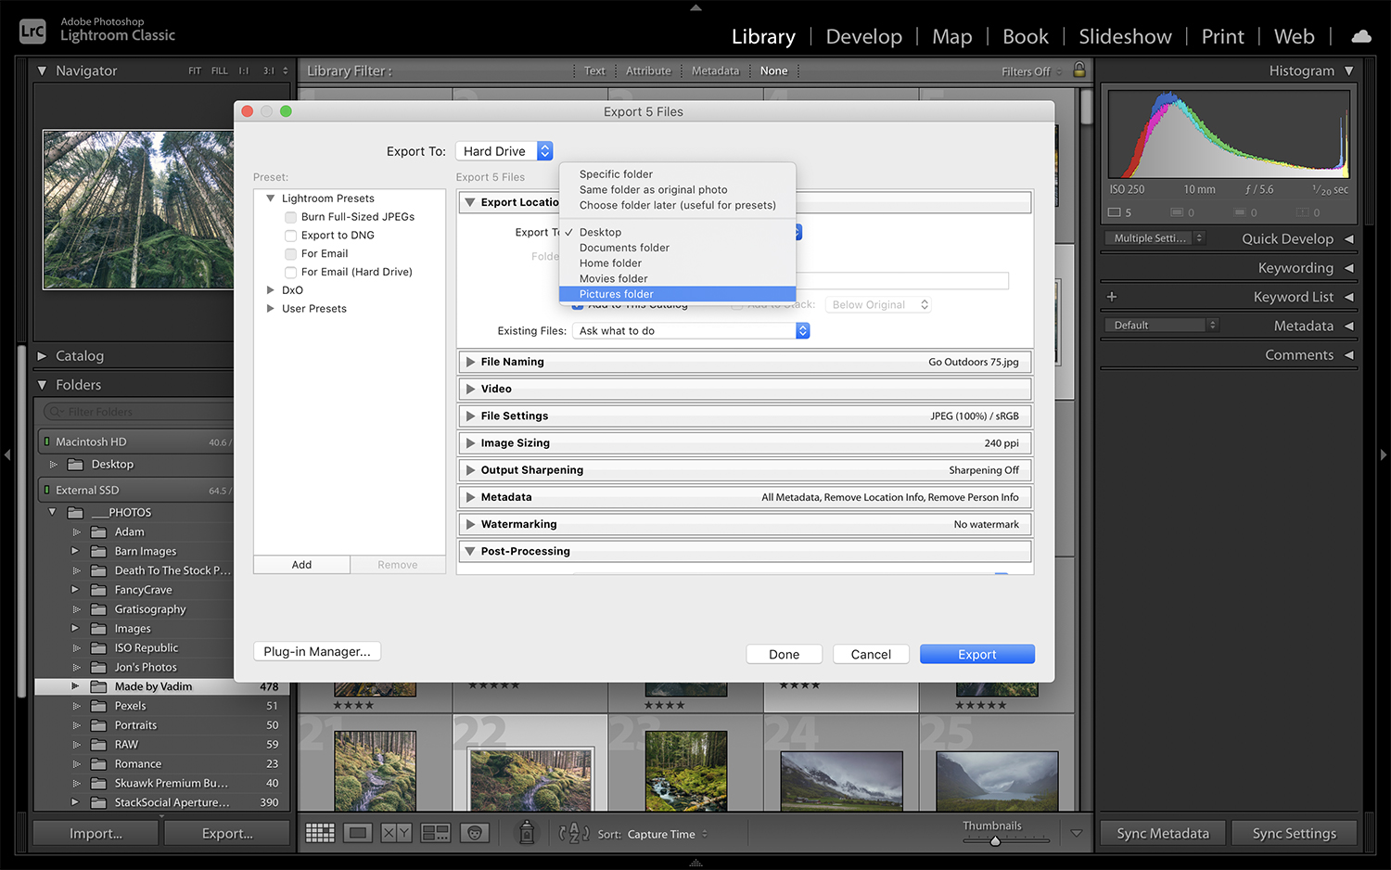Open the Plug-in Manager
Viewport: 1391px width, 870px height.
316,651
